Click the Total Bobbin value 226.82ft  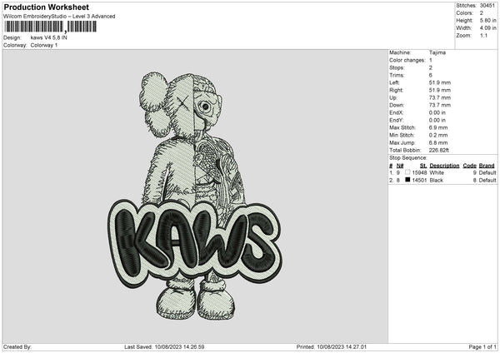439,150
